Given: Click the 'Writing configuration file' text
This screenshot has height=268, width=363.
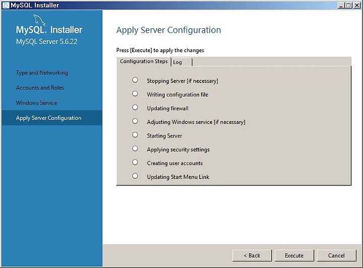Looking at the screenshot, I should click(177, 95).
